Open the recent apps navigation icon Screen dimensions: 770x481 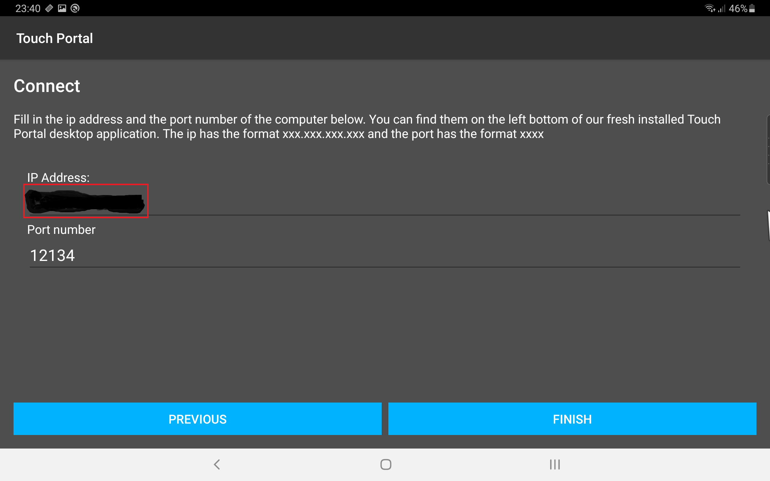pos(555,464)
